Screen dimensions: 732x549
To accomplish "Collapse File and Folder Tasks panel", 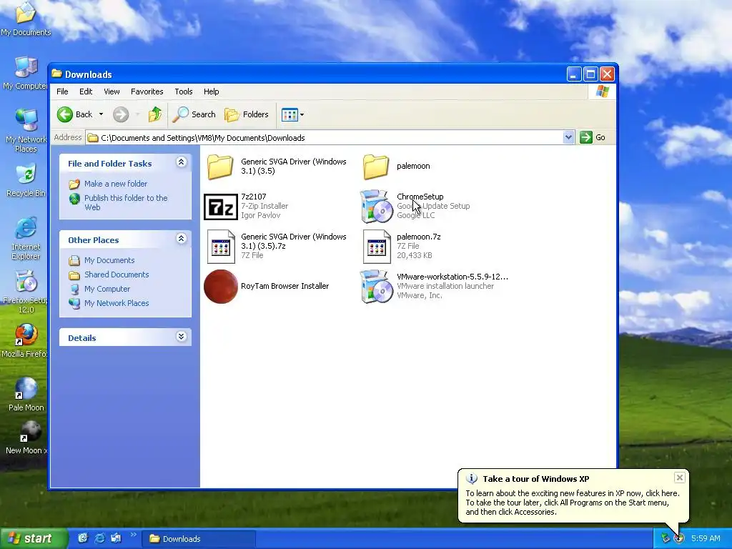I will click(x=181, y=162).
